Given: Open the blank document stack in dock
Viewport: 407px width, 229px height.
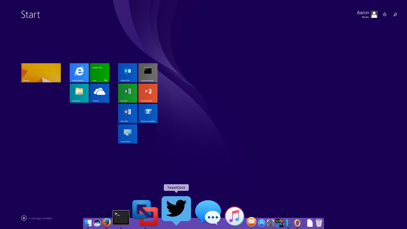Looking at the screenshot, I should pos(310,223).
